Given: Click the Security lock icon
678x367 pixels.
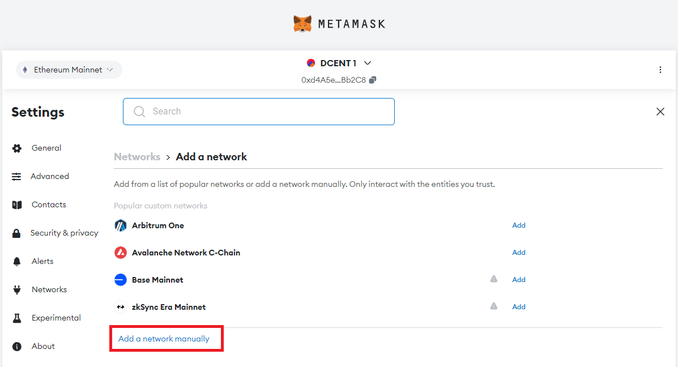Looking at the screenshot, I should (x=16, y=233).
